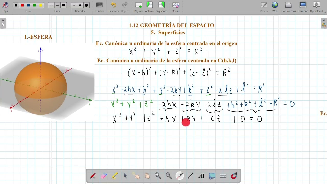Expand the left side panel
This screenshot has width=327, height=184.
(x=3, y=23)
